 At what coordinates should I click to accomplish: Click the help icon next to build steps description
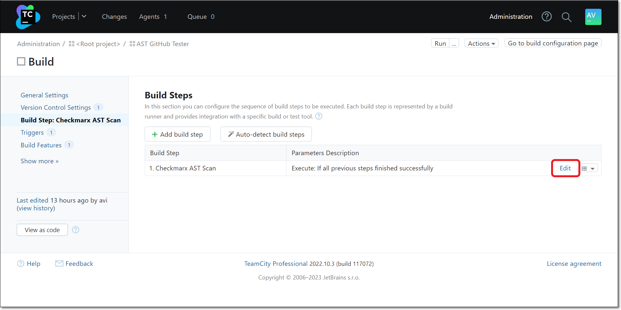(x=319, y=116)
